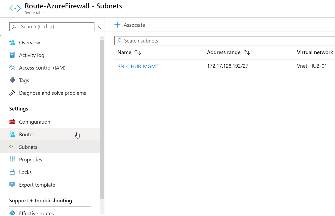Click the plus icon next to Associate

click(117, 25)
